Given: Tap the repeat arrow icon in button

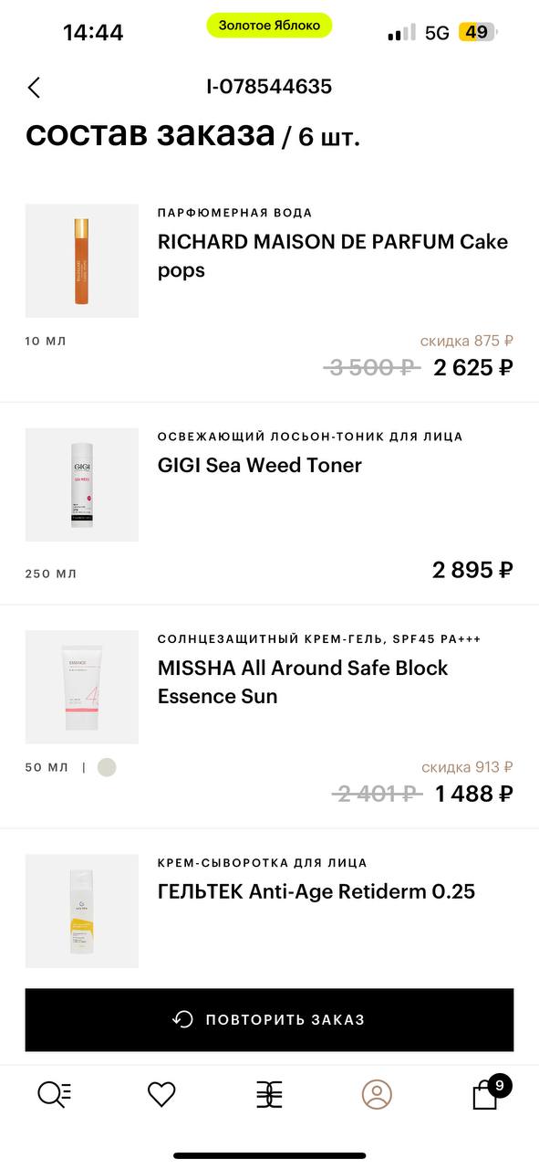Looking at the screenshot, I should [183, 1019].
